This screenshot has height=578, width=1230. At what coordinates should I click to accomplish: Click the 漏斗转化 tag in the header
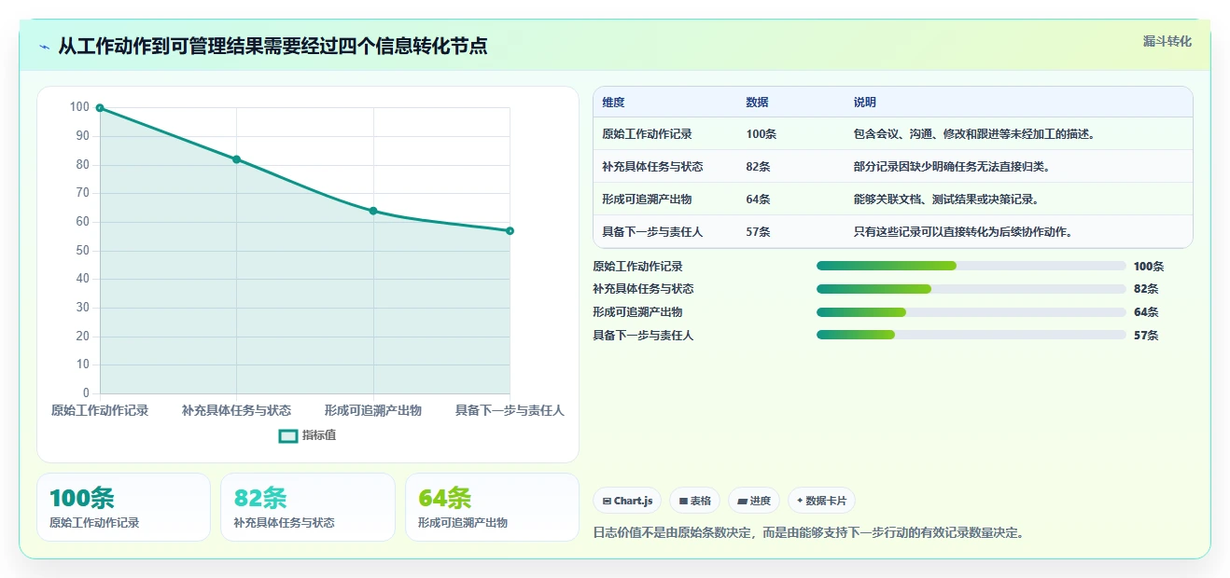(1167, 41)
